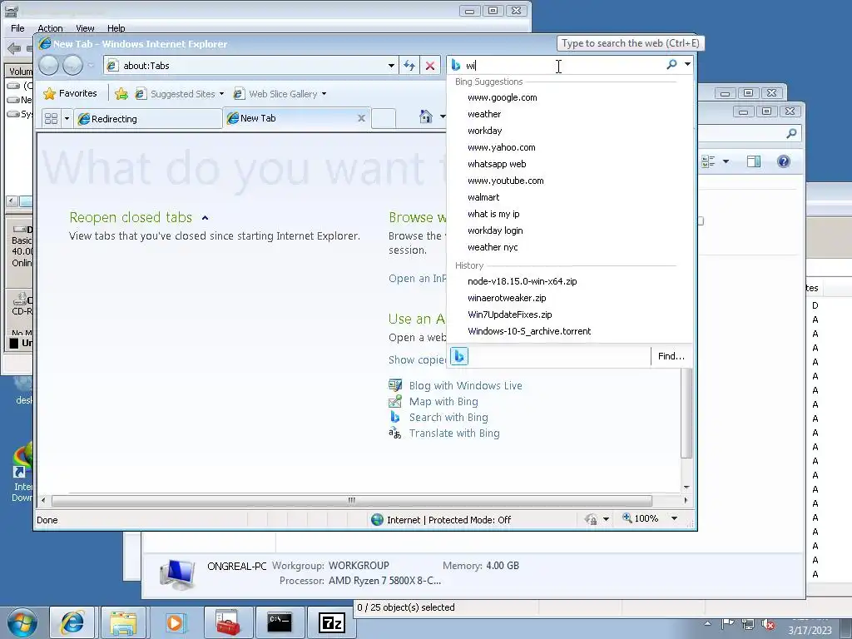Screen dimensions: 852x639
Task: Open the Command Prompt taskbar icon
Action: coord(280,622)
